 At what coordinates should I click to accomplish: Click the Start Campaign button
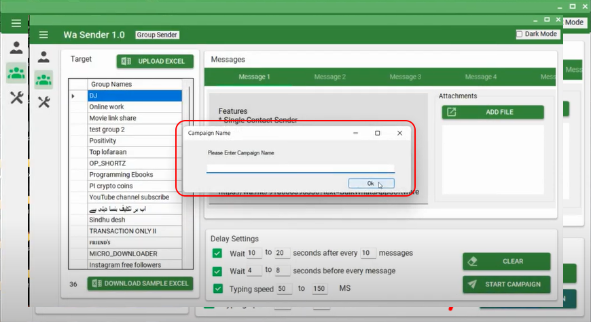(506, 284)
